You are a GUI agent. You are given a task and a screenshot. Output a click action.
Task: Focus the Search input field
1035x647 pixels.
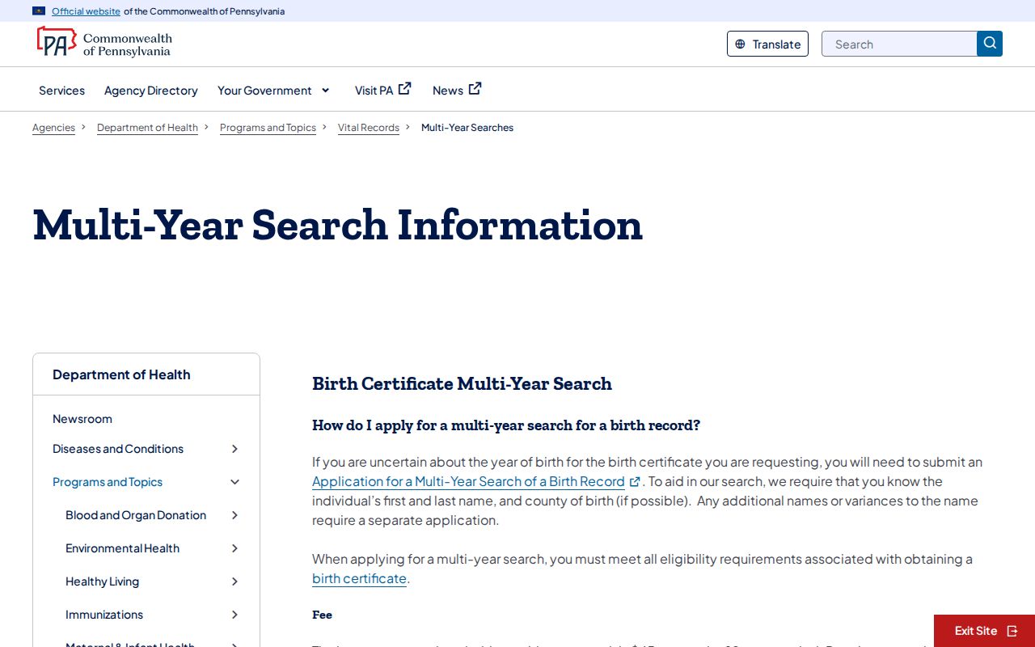point(899,44)
